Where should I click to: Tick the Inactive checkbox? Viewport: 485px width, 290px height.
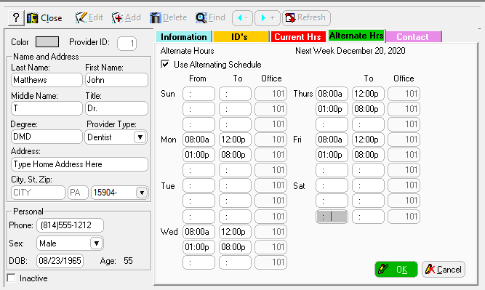(x=11, y=278)
